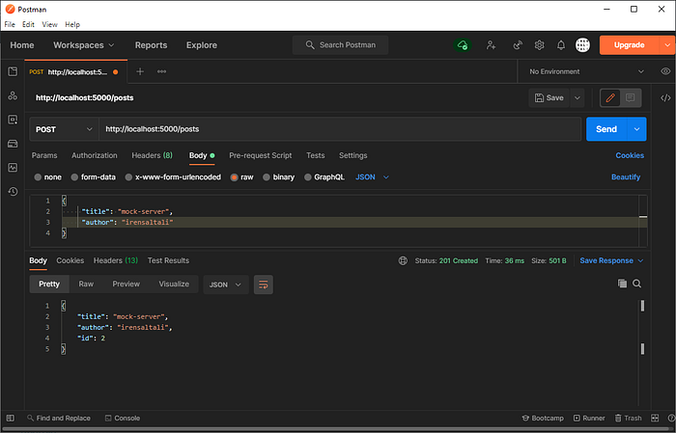Click the Beautify link
This screenshot has width=676, height=433.
point(626,176)
